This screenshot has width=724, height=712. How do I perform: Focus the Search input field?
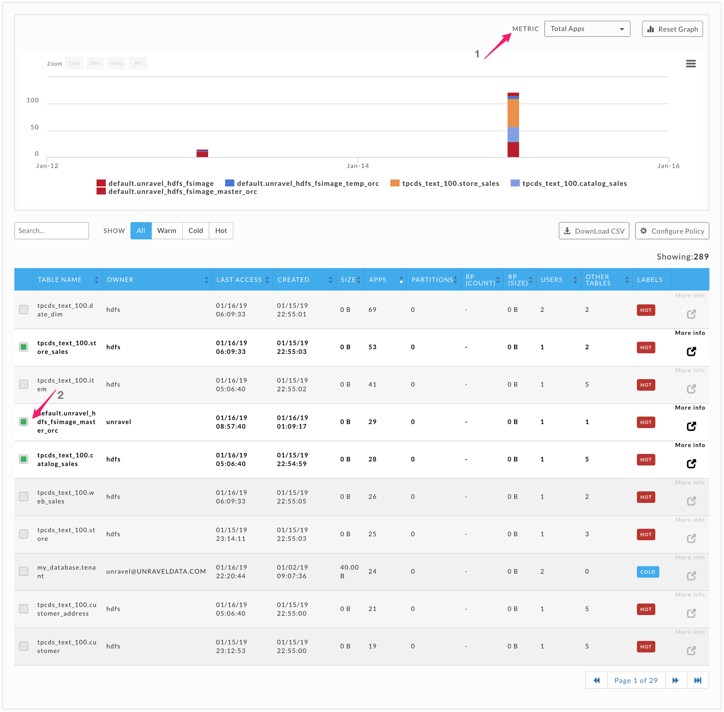point(51,231)
